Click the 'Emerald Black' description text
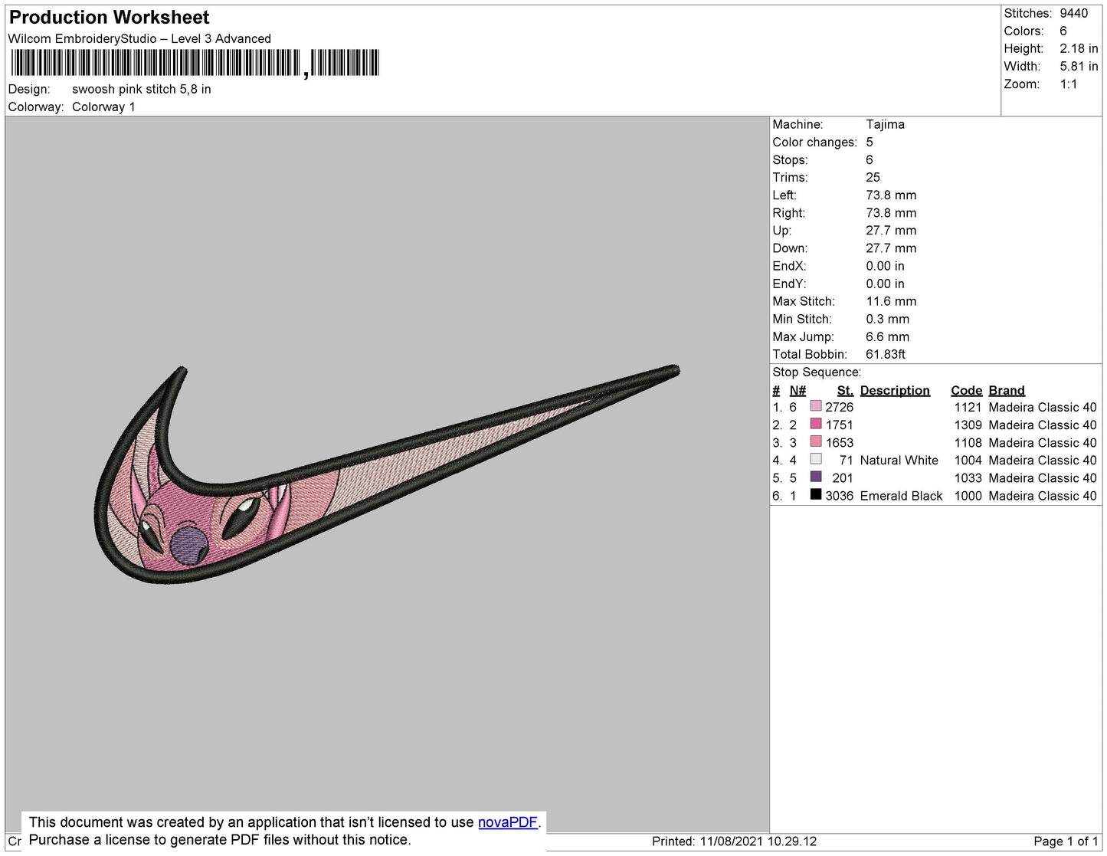Viewport: 1107px width, 856px height. click(x=901, y=496)
